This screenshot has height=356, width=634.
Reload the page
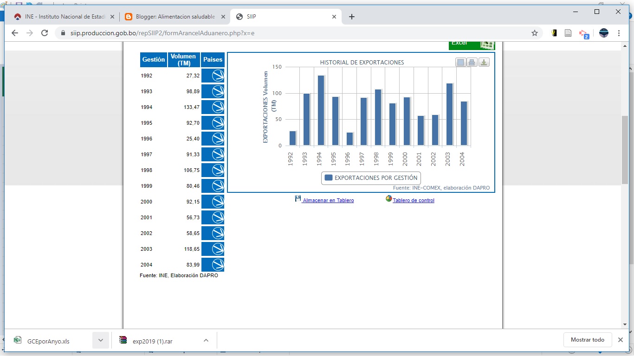click(45, 33)
